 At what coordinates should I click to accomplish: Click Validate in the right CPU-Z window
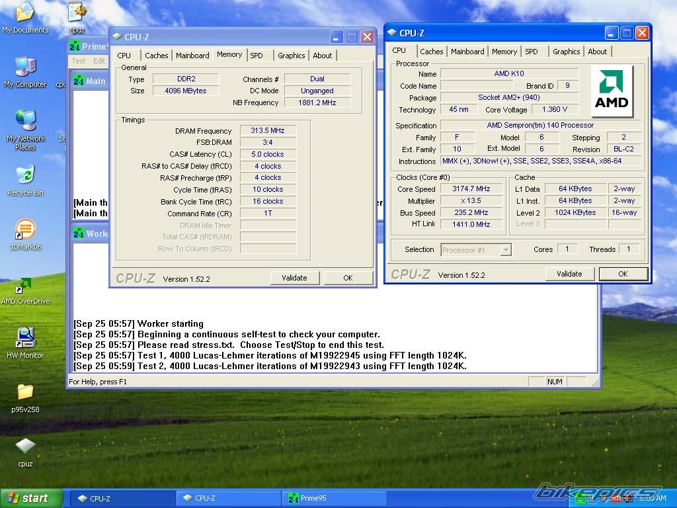coord(569,274)
